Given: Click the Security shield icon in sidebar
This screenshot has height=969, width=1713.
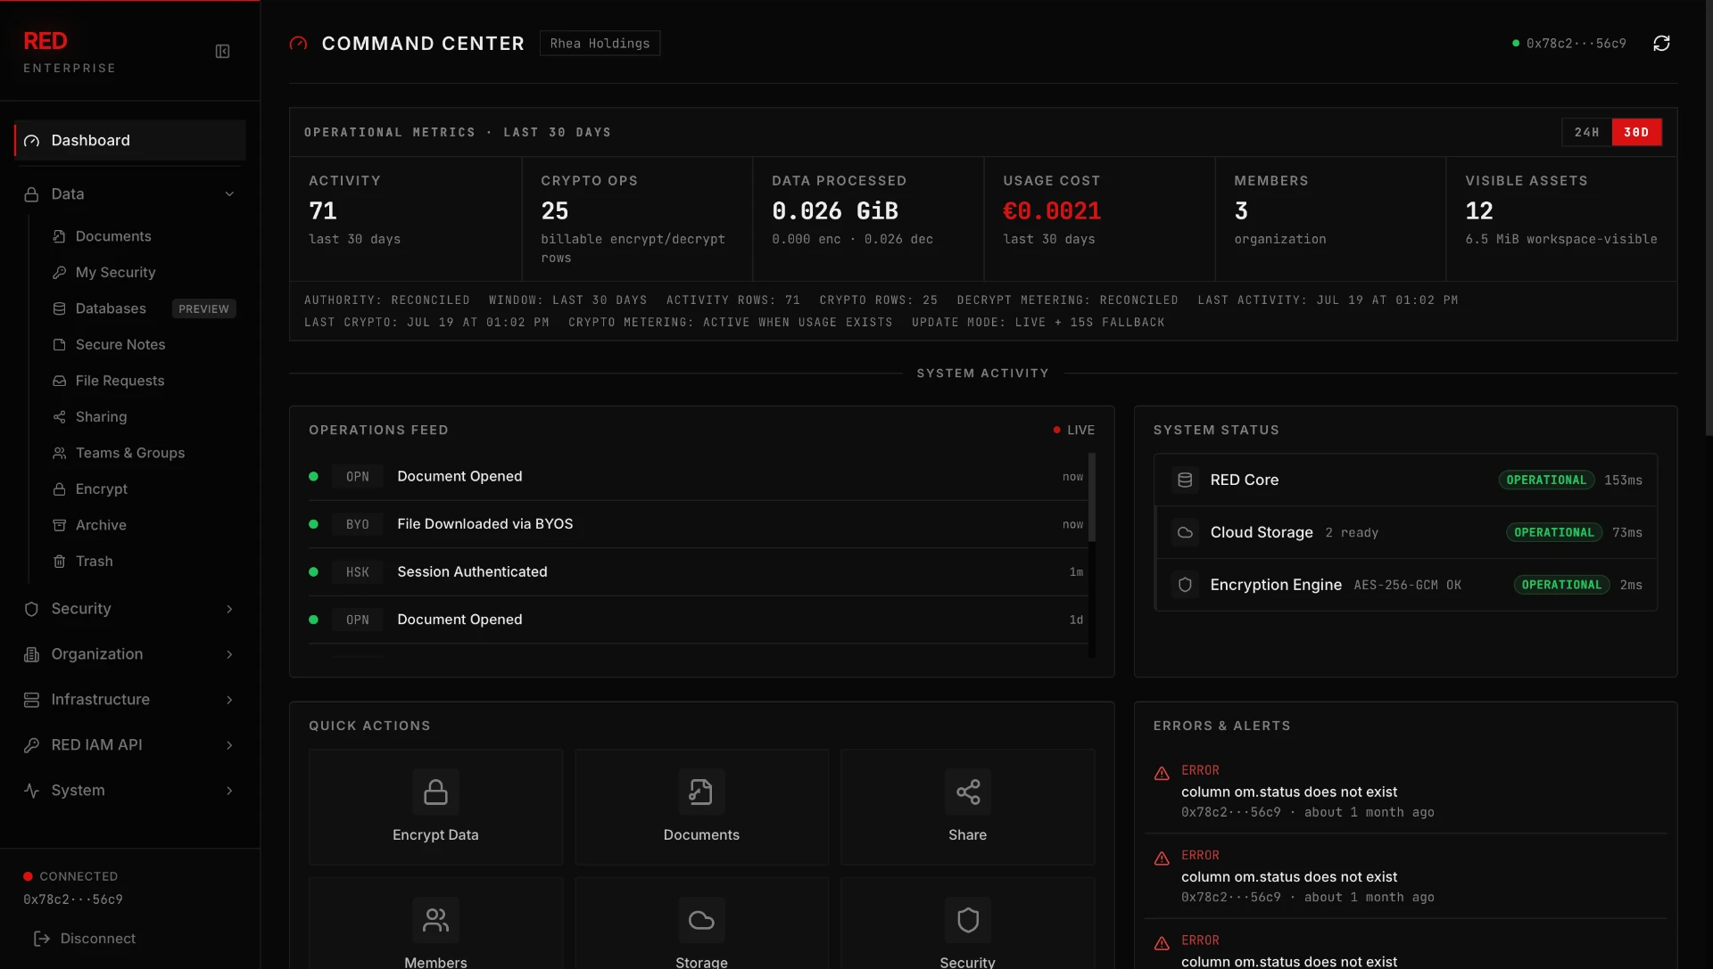Looking at the screenshot, I should 31,609.
